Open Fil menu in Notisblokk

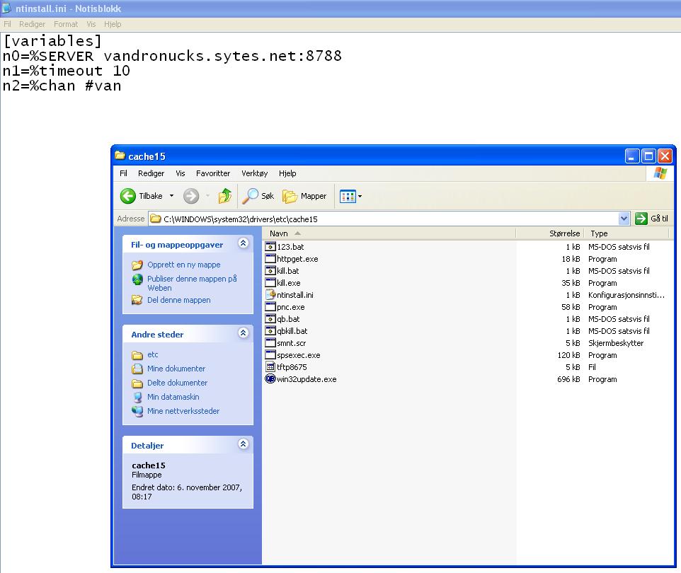pos(7,24)
